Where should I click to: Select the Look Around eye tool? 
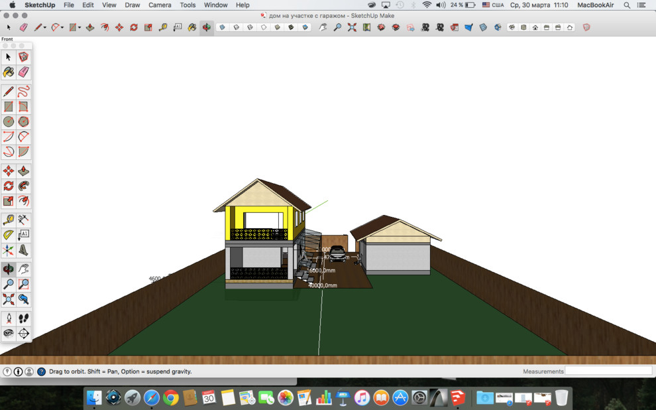click(9, 333)
